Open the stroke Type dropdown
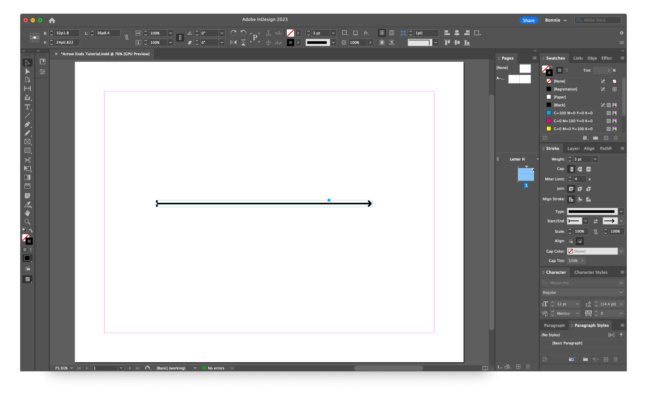The width and height of the screenshot is (647, 398). [x=621, y=211]
